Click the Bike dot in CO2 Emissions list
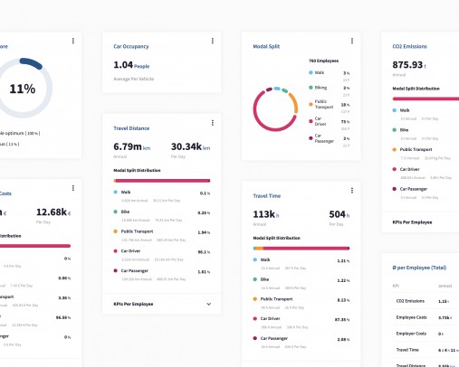This screenshot has width=459, height=367. tap(395, 130)
